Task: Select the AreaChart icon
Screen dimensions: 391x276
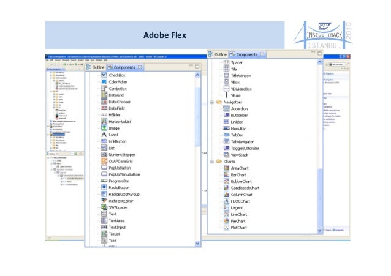Action: 226,168
